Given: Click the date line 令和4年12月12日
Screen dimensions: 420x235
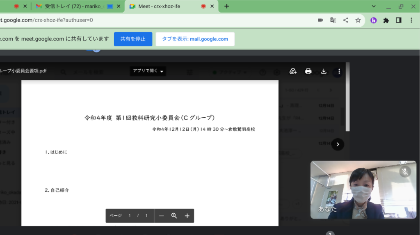Looking at the screenshot, I should [x=203, y=129].
